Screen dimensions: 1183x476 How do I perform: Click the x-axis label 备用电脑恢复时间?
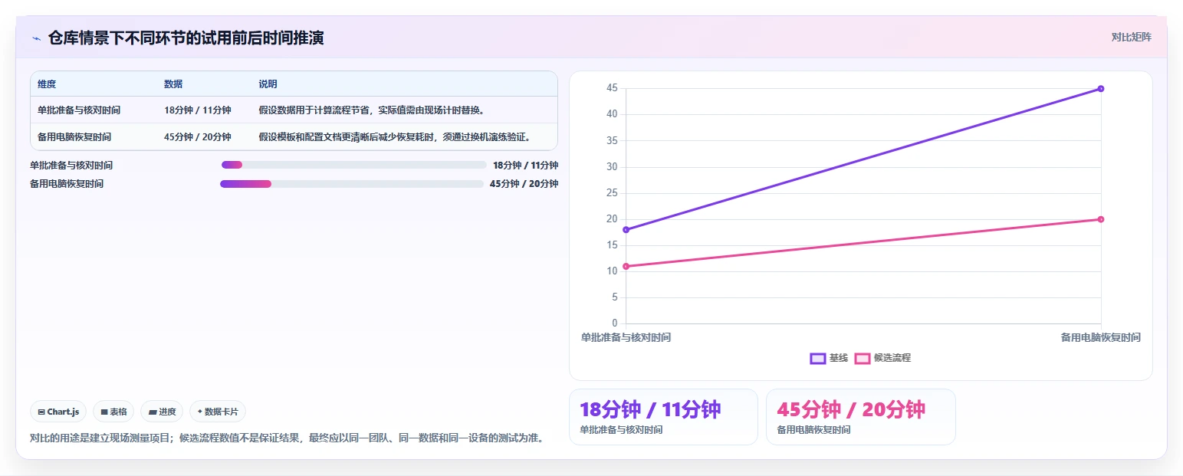1100,337
